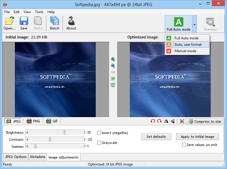Click the Full Auto mode button

178,24
